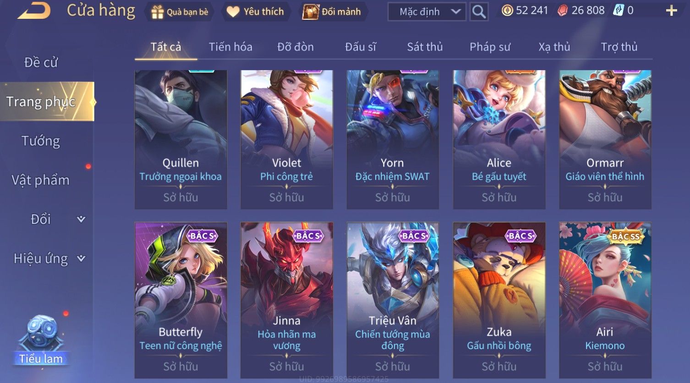Switch to the Tiến hóa tab
690x383 pixels.
pyautogui.click(x=230, y=47)
